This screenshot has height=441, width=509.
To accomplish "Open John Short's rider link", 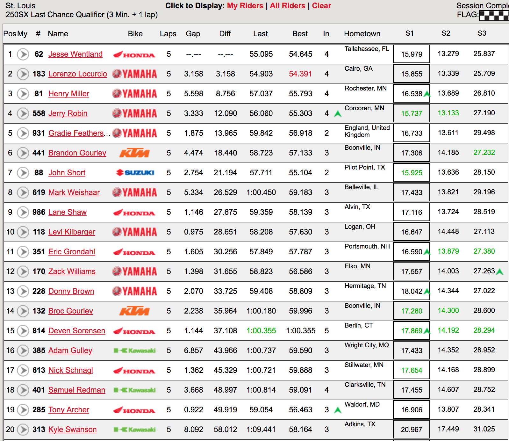I will coord(67,173).
